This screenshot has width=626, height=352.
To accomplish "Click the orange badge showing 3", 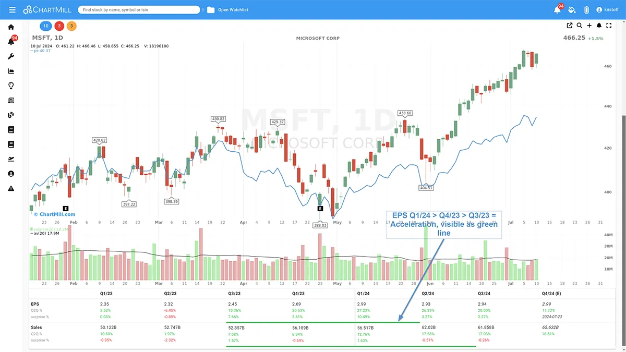I will click(x=71, y=26).
